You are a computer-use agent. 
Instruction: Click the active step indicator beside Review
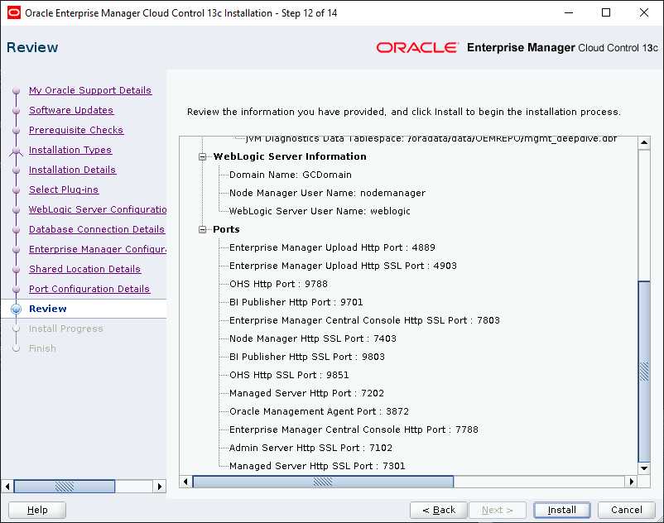[16, 309]
